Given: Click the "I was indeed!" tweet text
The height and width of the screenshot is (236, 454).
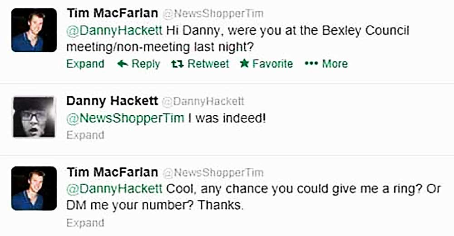Looking at the screenshot, I should (x=227, y=118).
